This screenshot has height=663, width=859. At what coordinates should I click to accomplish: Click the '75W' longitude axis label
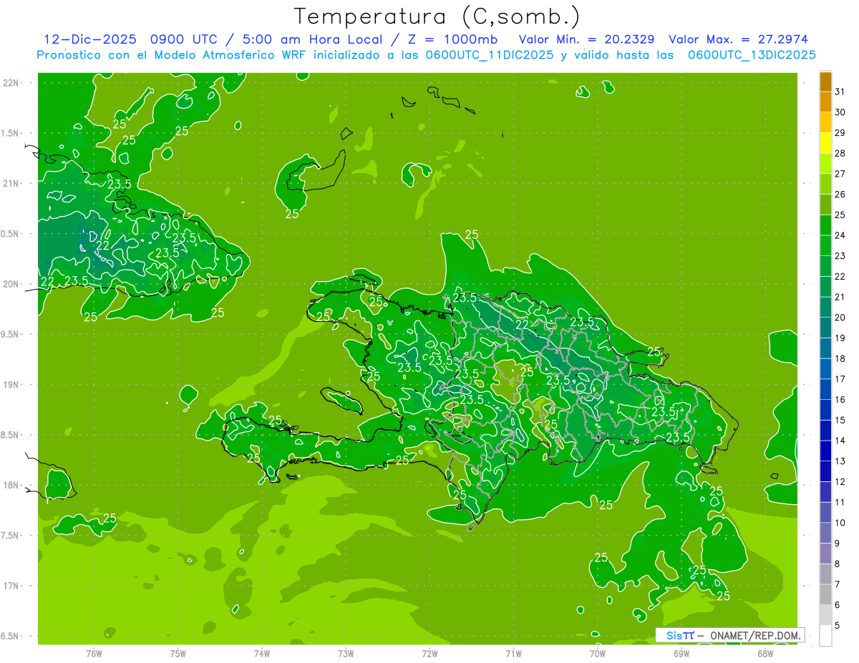[178, 653]
